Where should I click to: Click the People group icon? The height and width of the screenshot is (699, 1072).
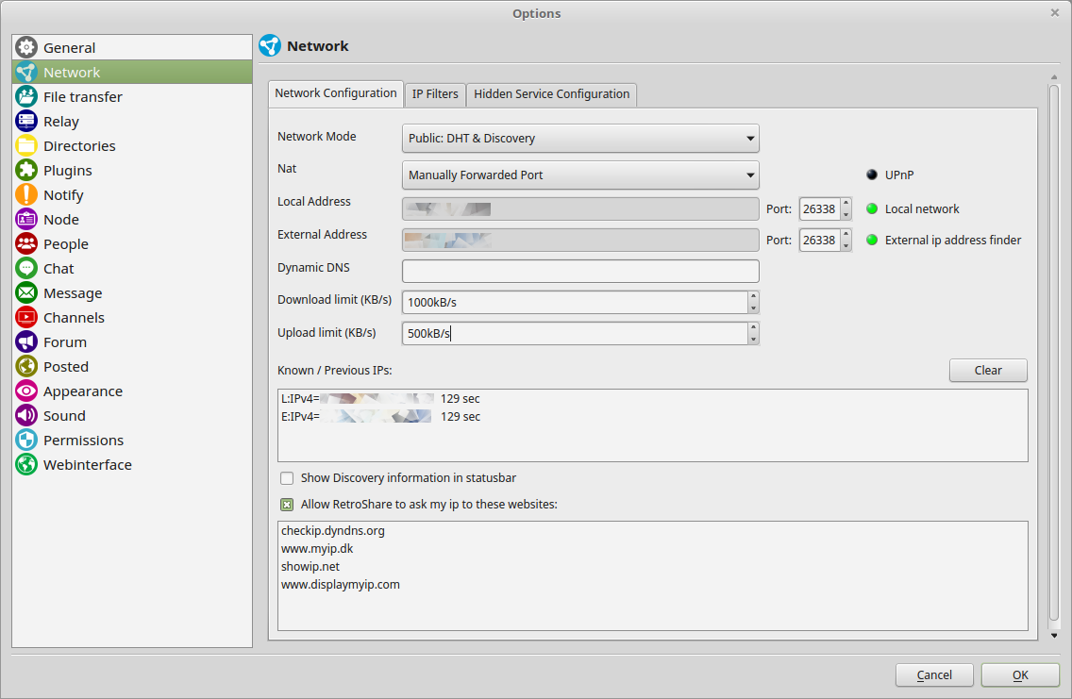coord(26,244)
